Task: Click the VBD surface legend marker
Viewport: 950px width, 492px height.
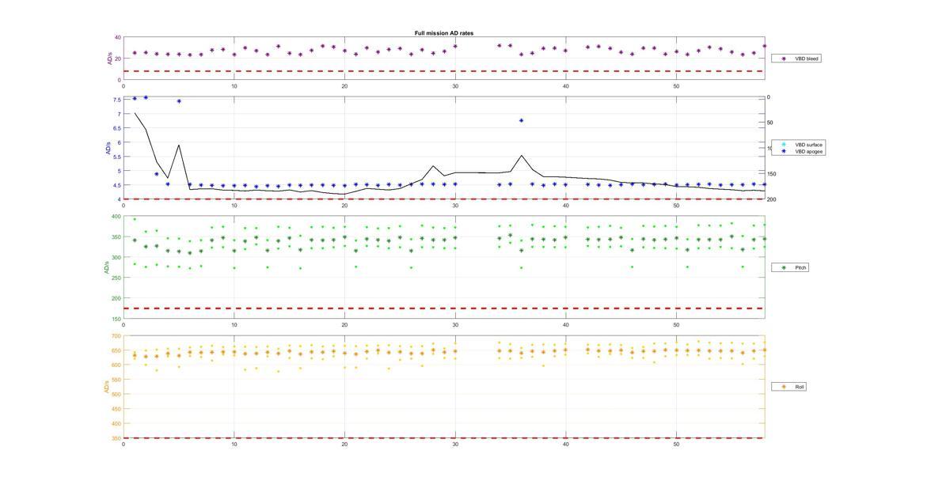Action: tap(784, 145)
